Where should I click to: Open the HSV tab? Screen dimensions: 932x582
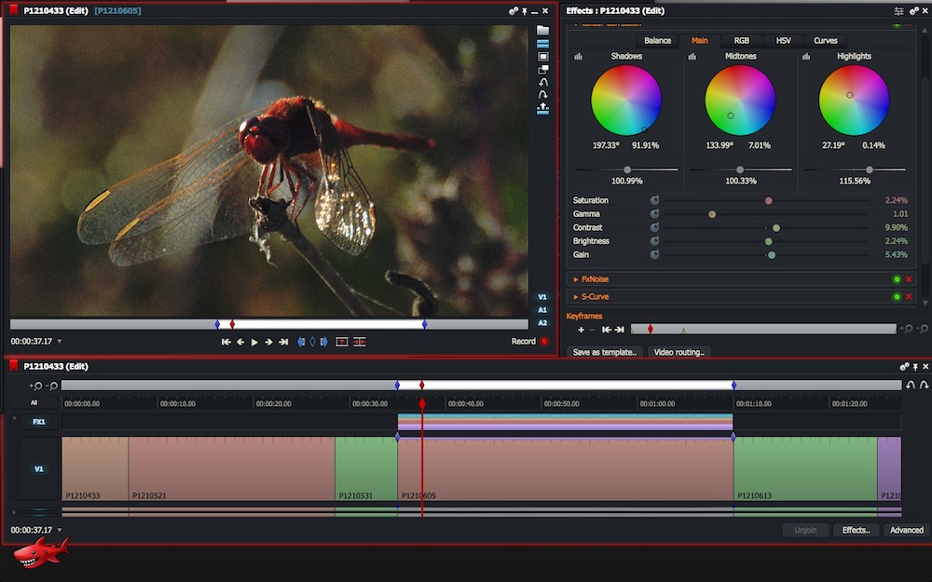point(784,41)
